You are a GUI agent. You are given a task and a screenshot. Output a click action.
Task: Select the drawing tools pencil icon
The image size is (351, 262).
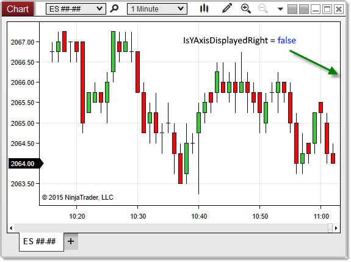pyautogui.click(x=227, y=9)
